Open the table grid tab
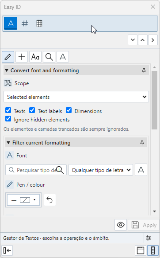 tap(39, 23)
